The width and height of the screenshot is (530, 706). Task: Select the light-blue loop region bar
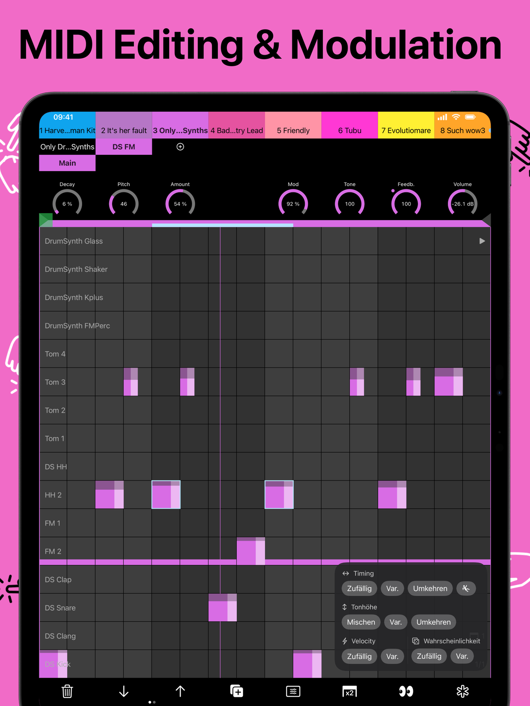pos(223,225)
